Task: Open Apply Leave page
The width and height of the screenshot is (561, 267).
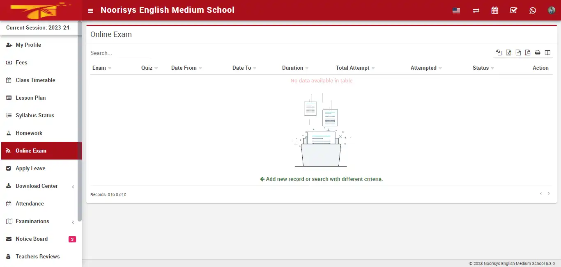Action: pyautogui.click(x=30, y=168)
